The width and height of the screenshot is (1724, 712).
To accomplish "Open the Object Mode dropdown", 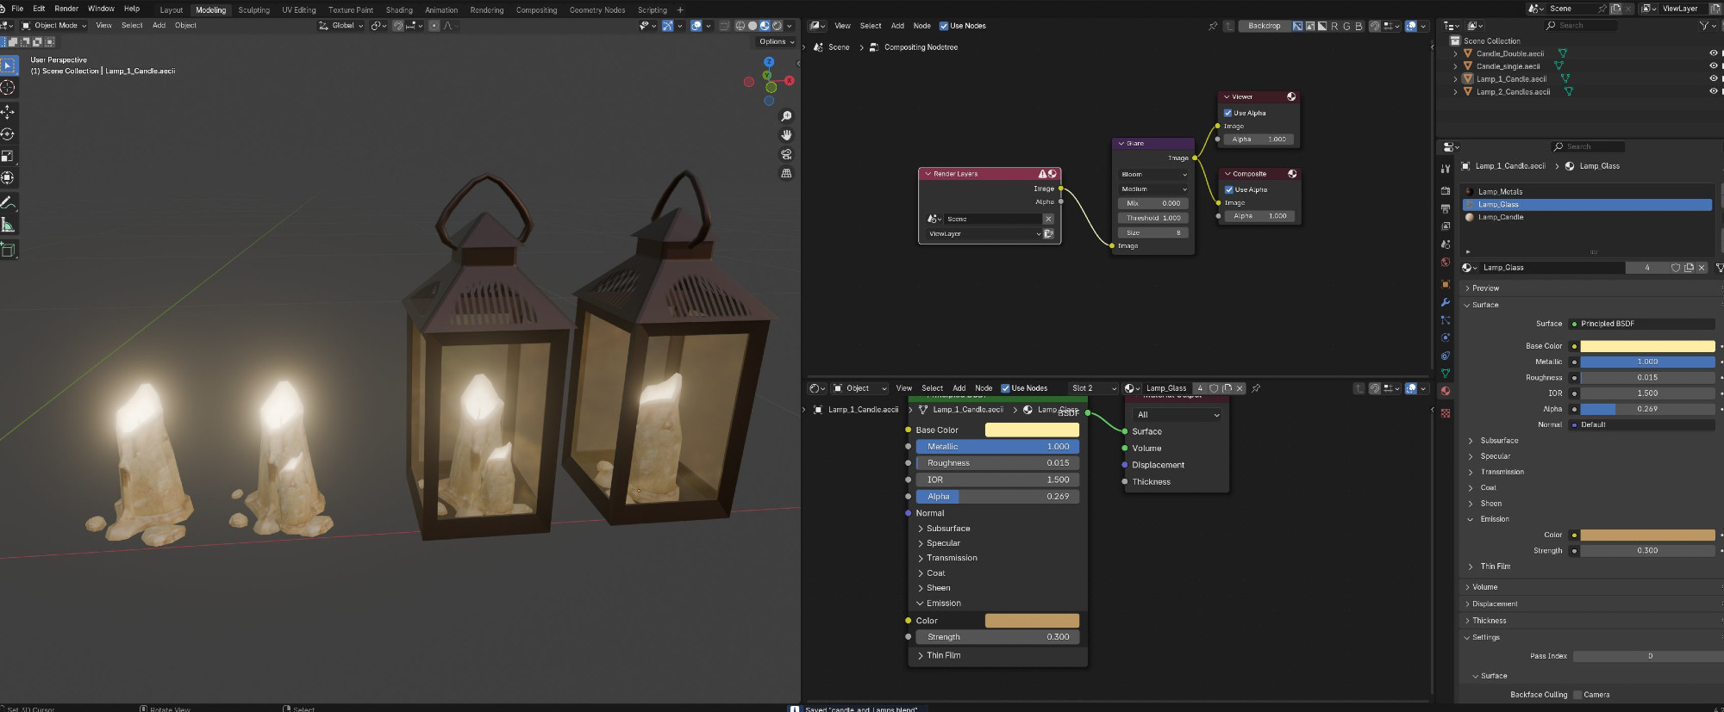I will click(54, 26).
